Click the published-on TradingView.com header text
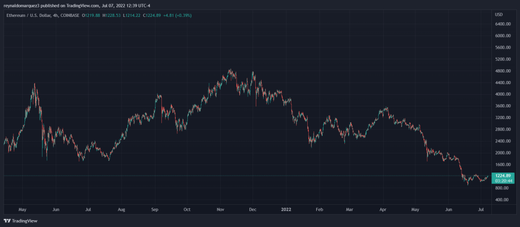Viewport: 520px width, 227px height. [74, 5]
